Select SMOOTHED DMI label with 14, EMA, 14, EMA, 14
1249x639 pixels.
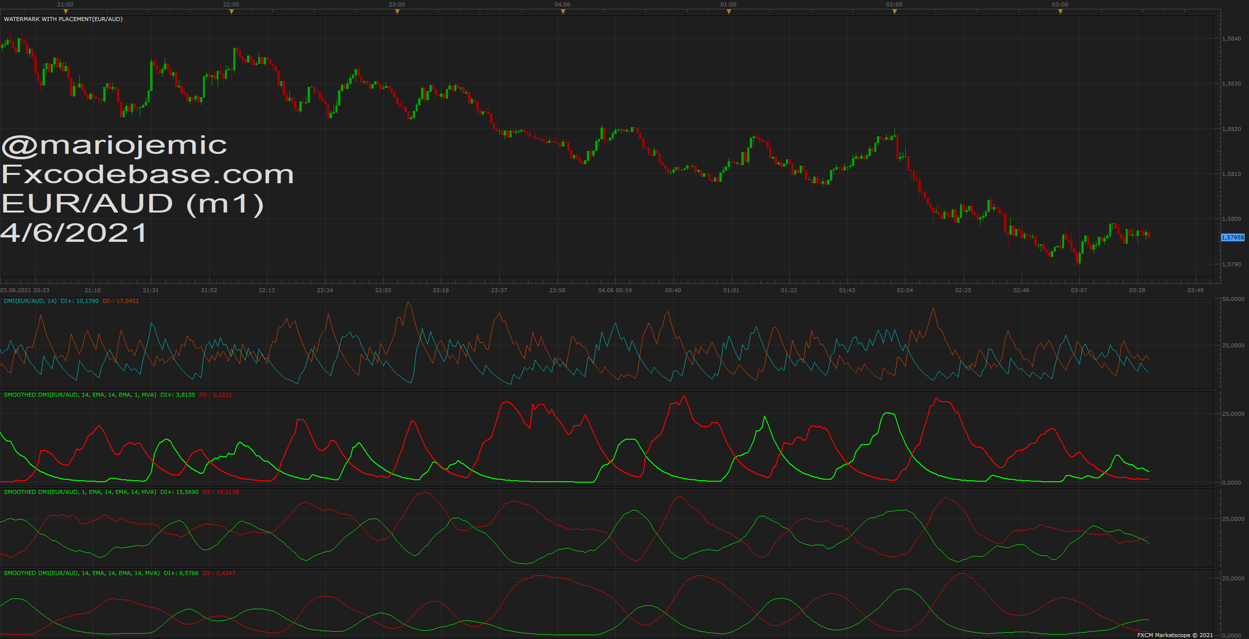coord(82,573)
